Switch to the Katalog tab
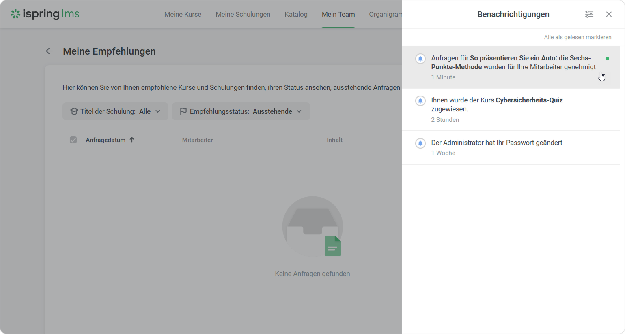The height and width of the screenshot is (334, 625). [x=296, y=14]
